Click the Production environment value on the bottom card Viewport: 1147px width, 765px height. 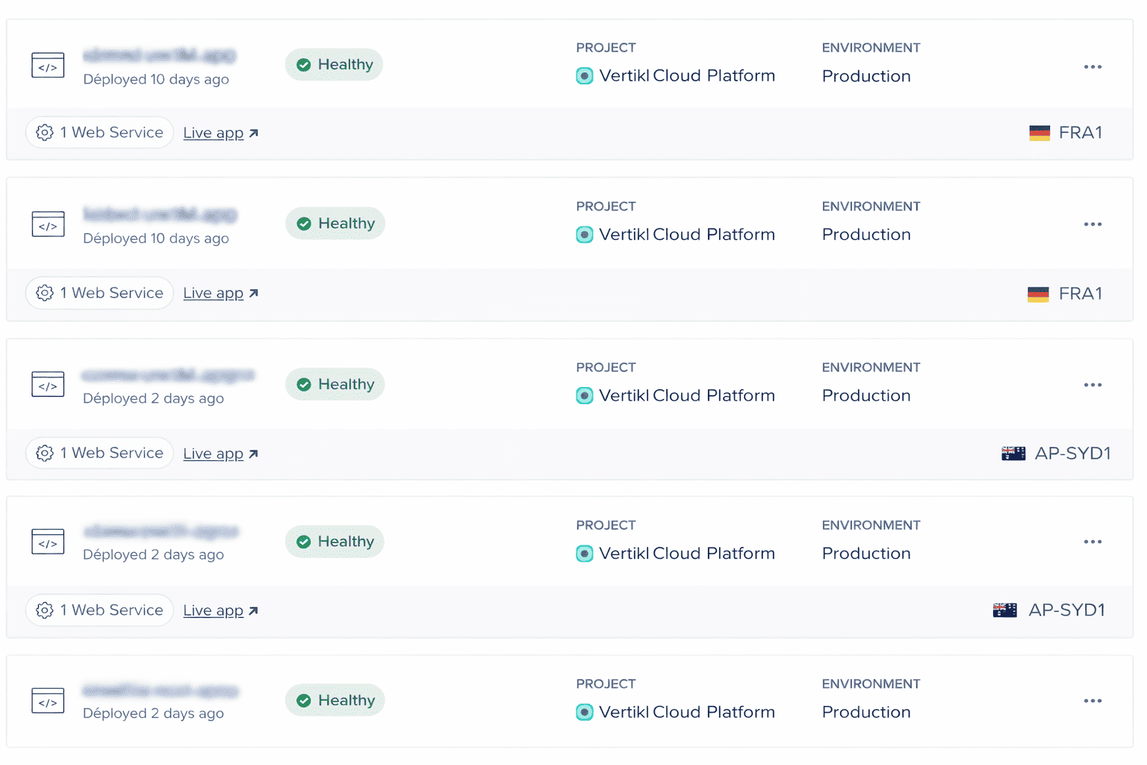(866, 712)
